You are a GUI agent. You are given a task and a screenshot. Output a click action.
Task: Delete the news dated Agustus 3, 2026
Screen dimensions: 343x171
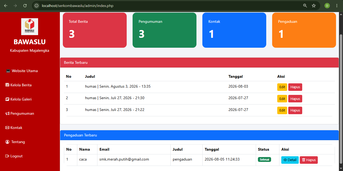pyautogui.click(x=295, y=87)
